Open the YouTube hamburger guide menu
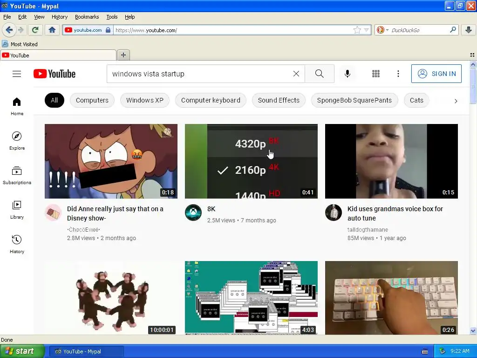477x358 pixels. pyautogui.click(x=17, y=74)
